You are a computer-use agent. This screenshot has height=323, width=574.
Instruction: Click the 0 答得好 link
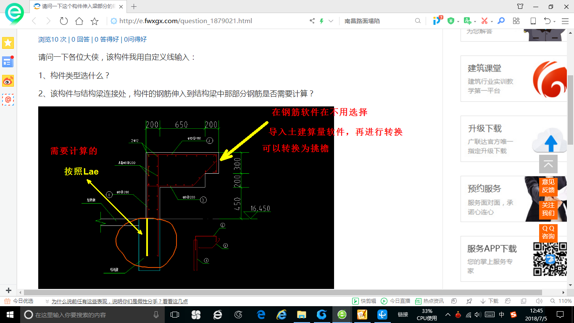[107, 39]
